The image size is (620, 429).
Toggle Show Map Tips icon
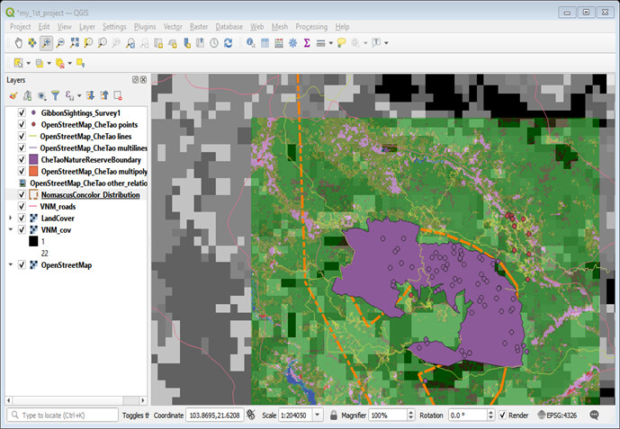pyautogui.click(x=341, y=42)
